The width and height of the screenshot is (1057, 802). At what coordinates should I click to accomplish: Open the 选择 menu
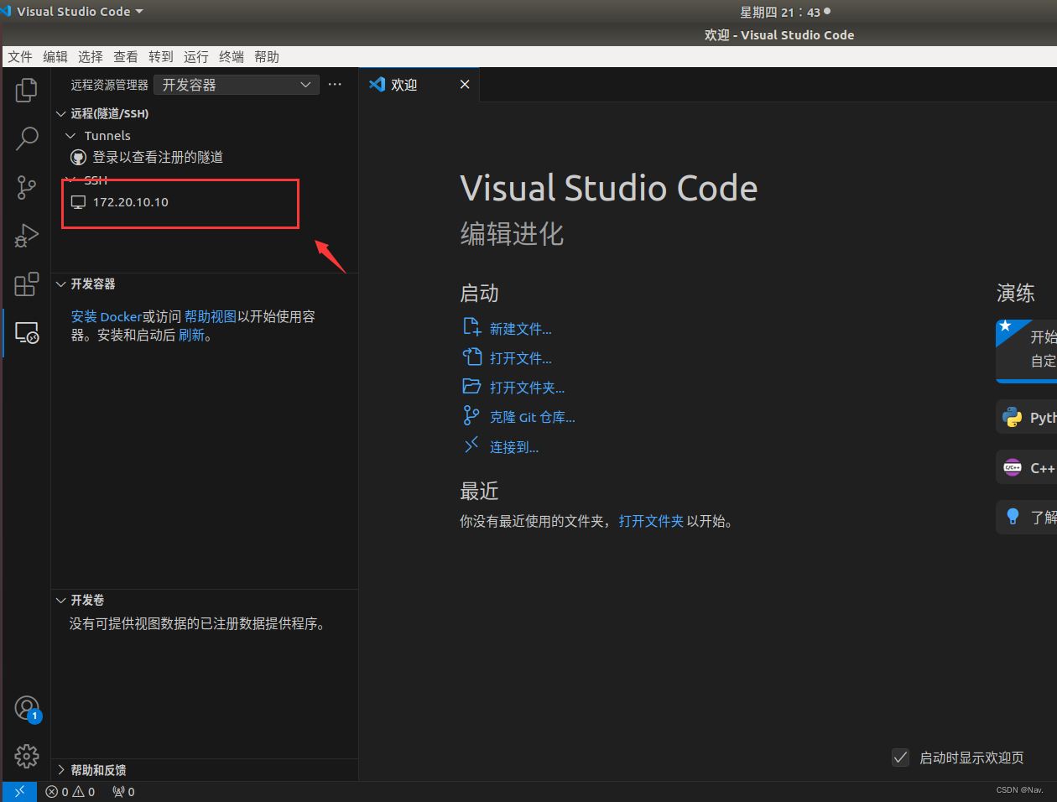[x=91, y=57]
